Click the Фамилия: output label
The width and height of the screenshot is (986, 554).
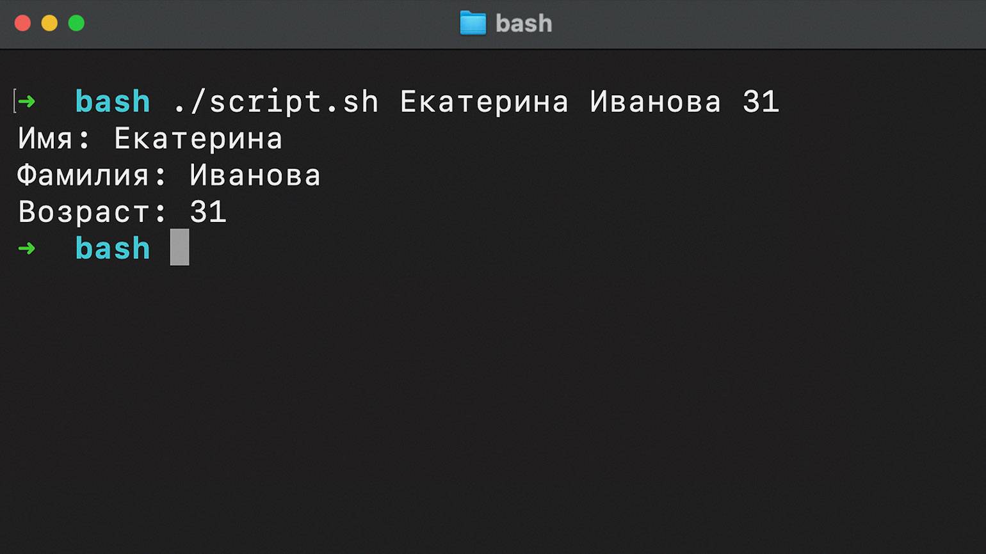pyautogui.click(x=92, y=175)
